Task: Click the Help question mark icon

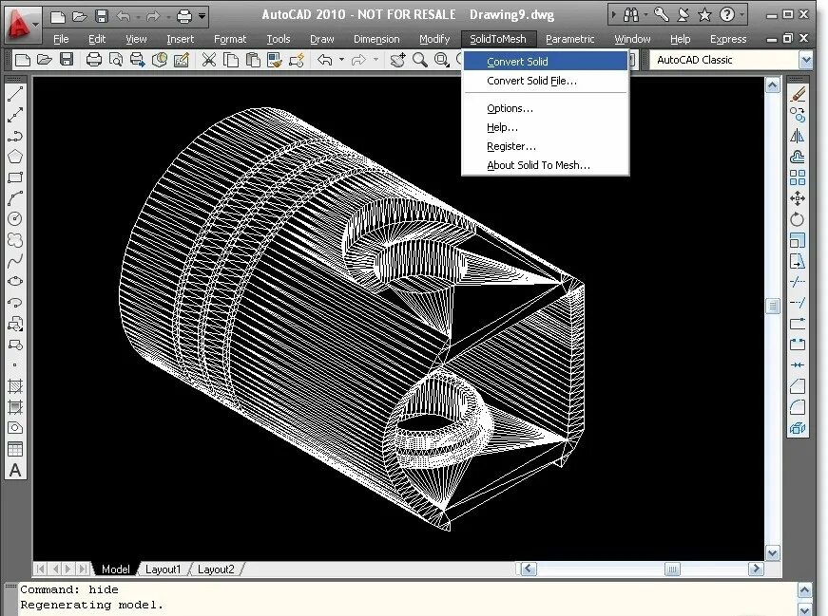Action: click(x=727, y=15)
